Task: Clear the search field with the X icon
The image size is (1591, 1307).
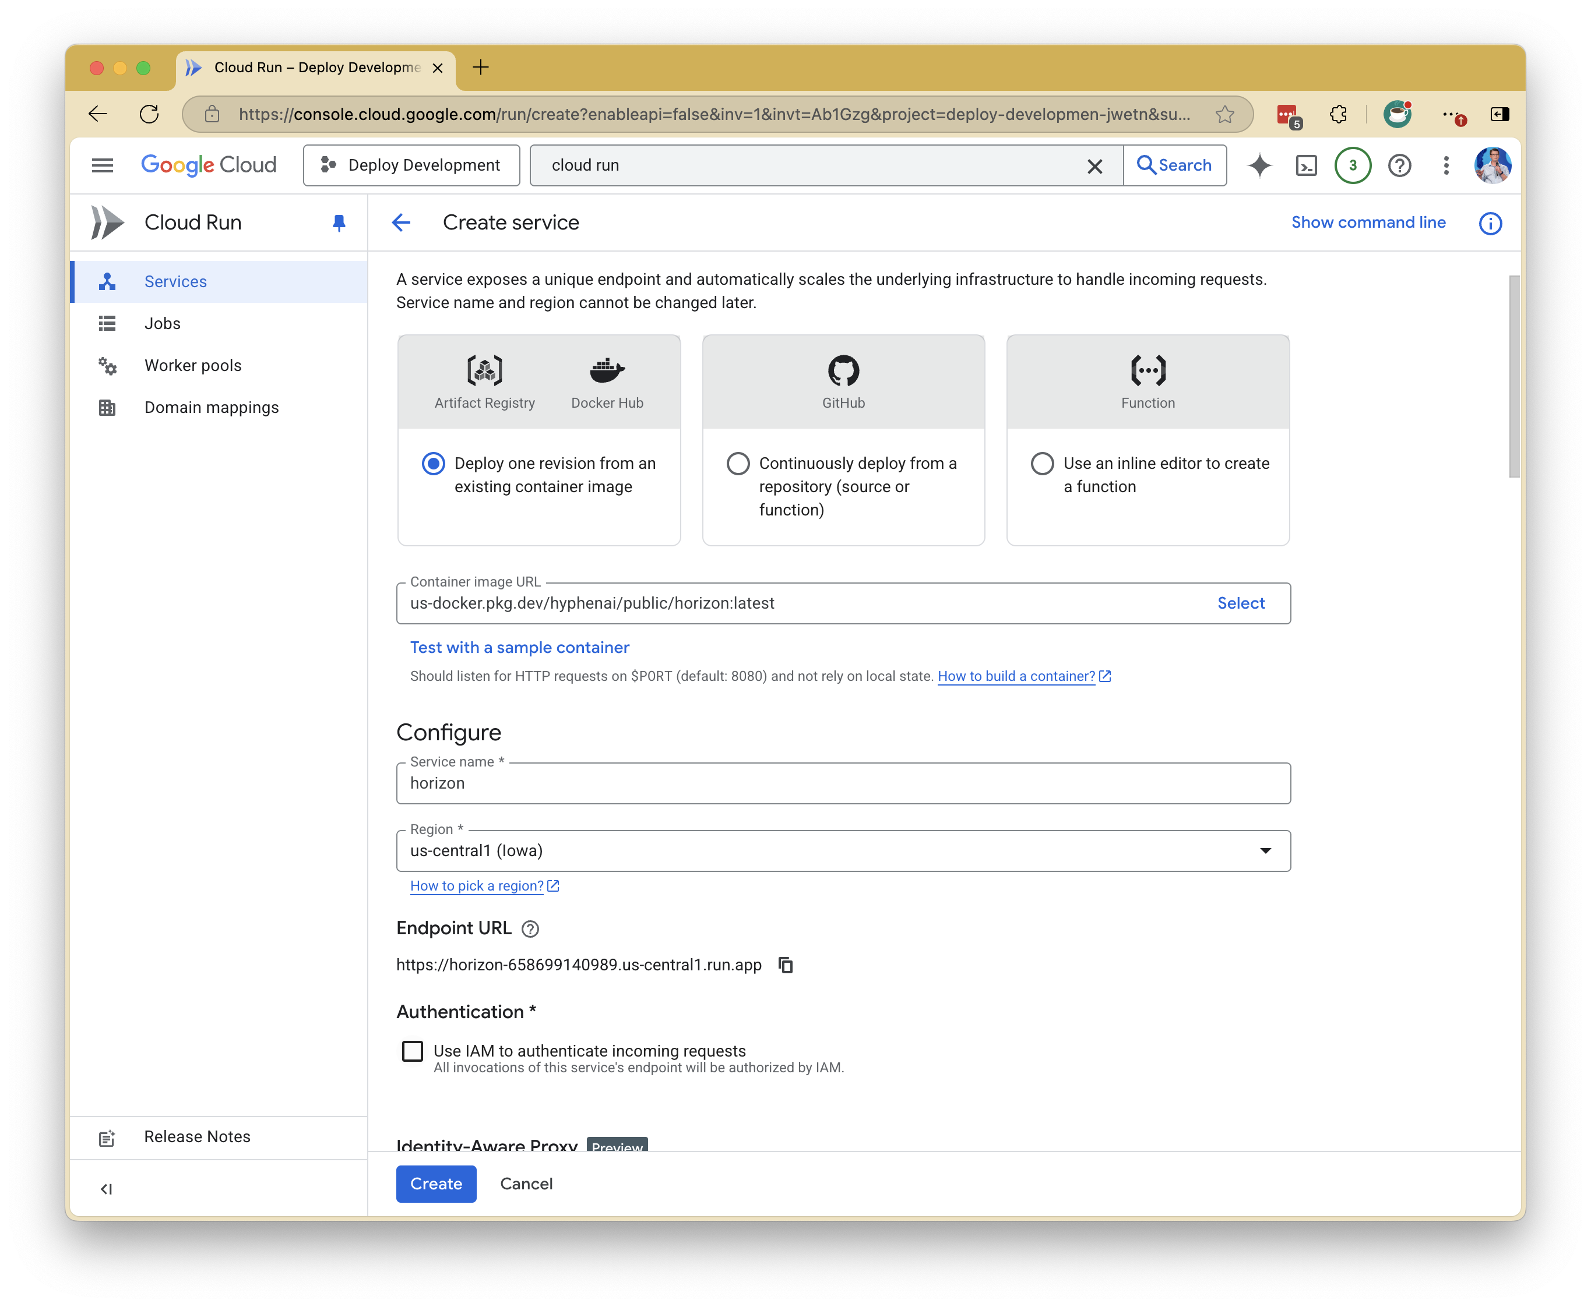Action: (x=1094, y=165)
